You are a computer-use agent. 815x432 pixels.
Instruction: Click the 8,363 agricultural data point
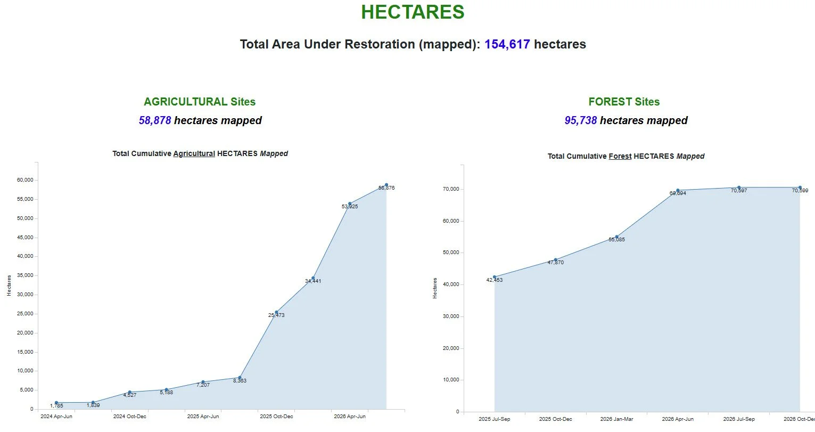click(x=240, y=378)
